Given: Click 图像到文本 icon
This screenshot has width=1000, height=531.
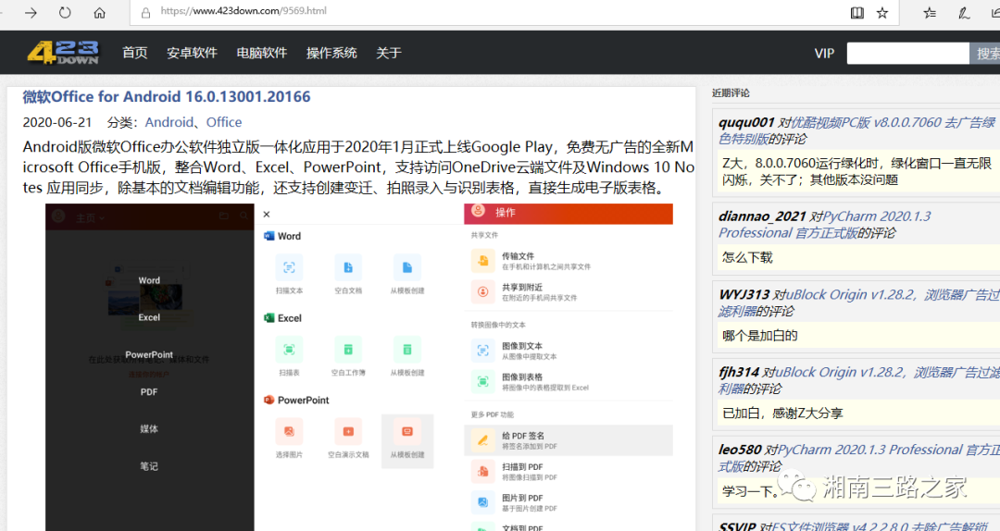Looking at the screenshot, I should click(x=482, y=351).
